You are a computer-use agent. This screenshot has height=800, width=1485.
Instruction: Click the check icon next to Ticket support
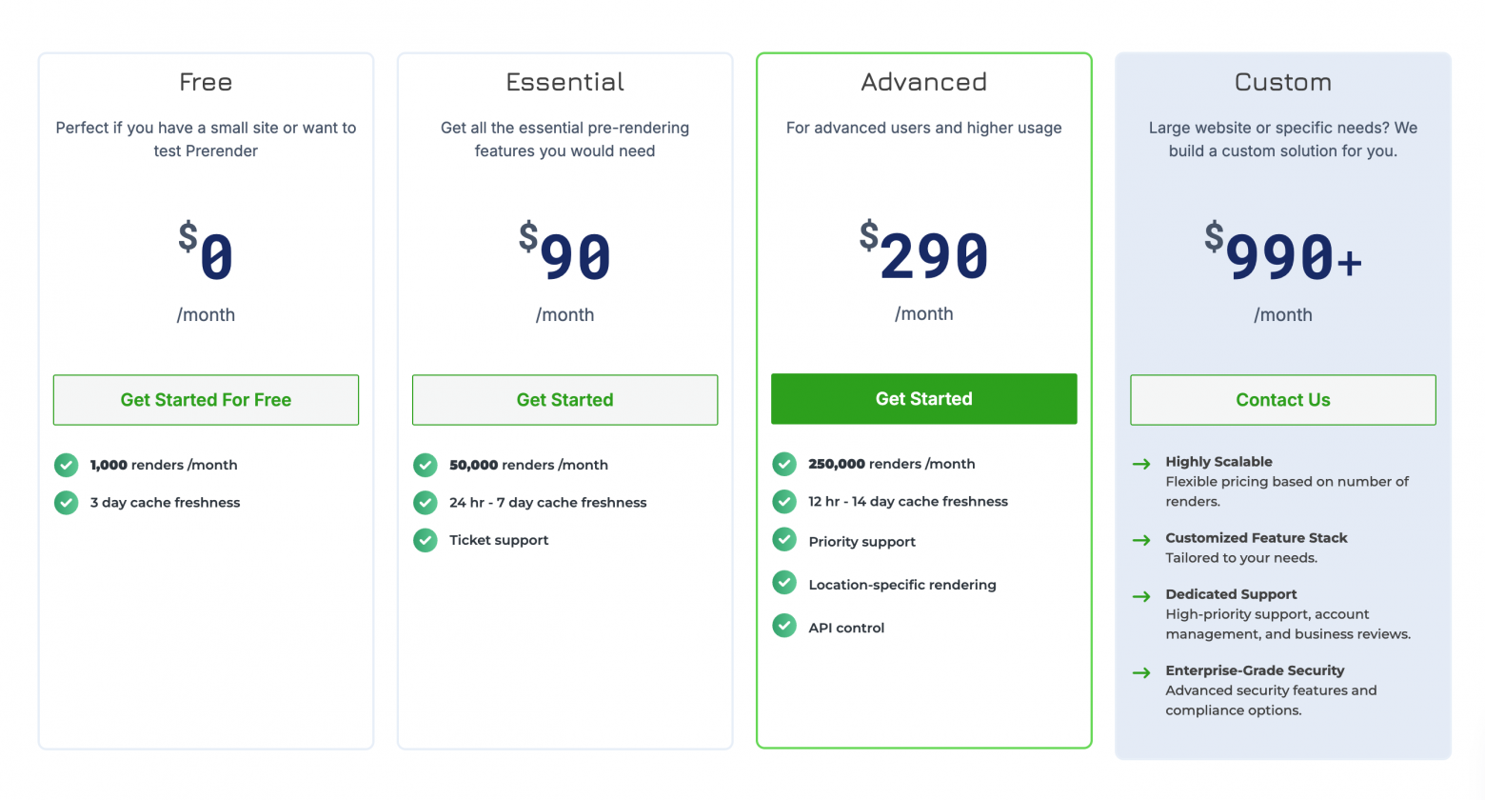426,540
